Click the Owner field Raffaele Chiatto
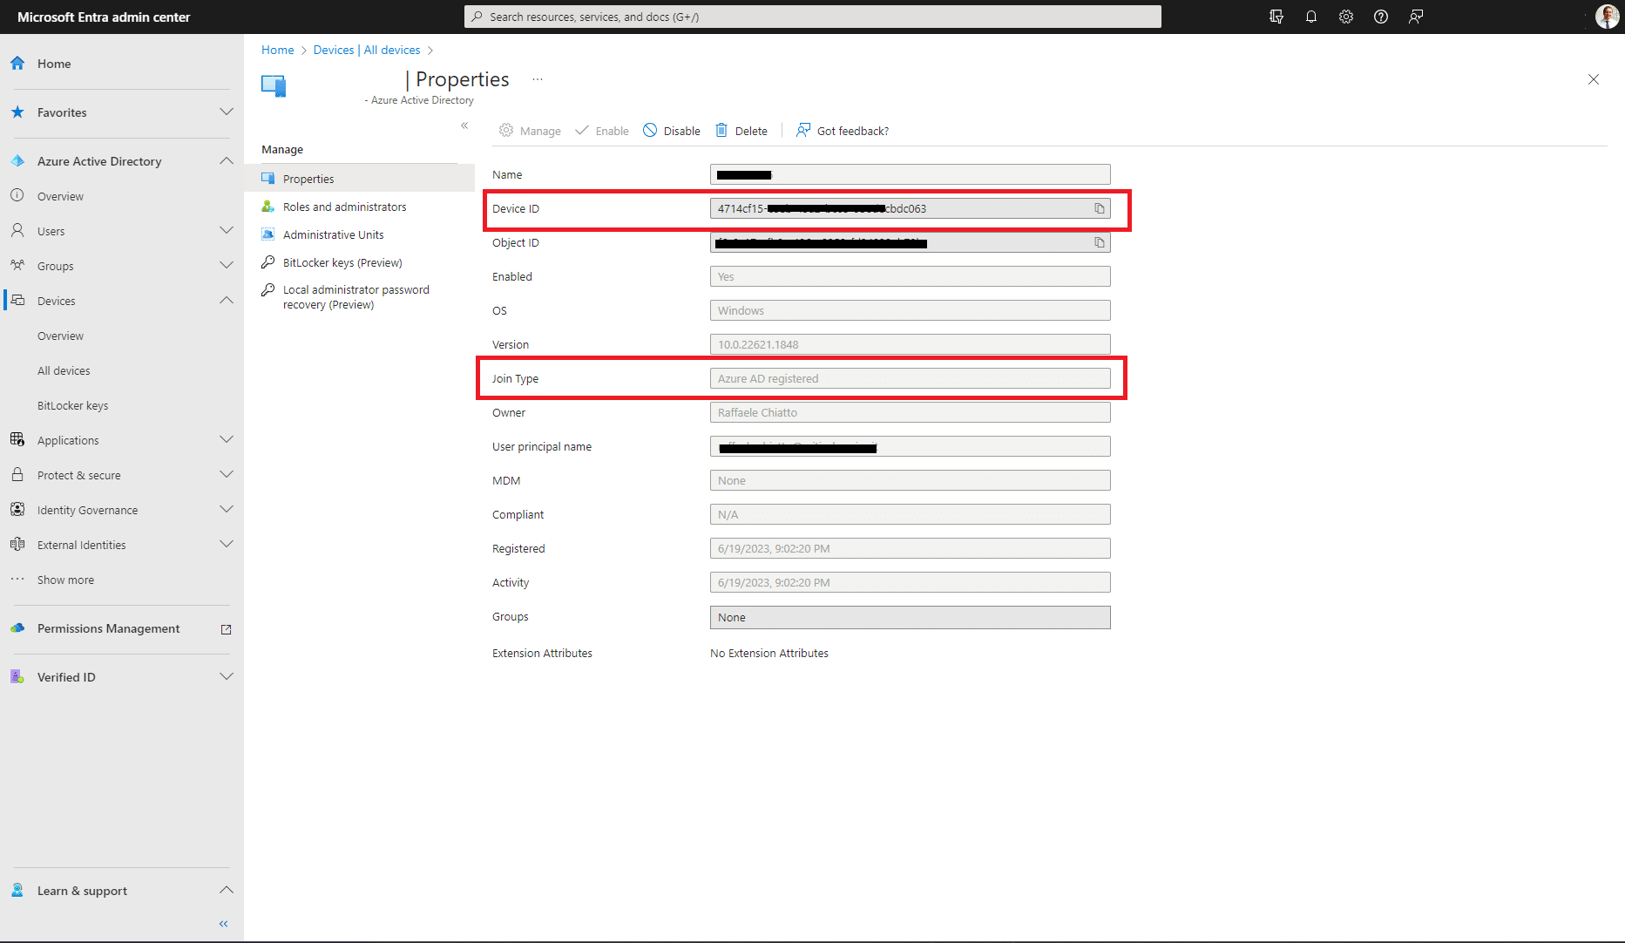The height and width of the screenshot is (943, 1625). (911, 412)
